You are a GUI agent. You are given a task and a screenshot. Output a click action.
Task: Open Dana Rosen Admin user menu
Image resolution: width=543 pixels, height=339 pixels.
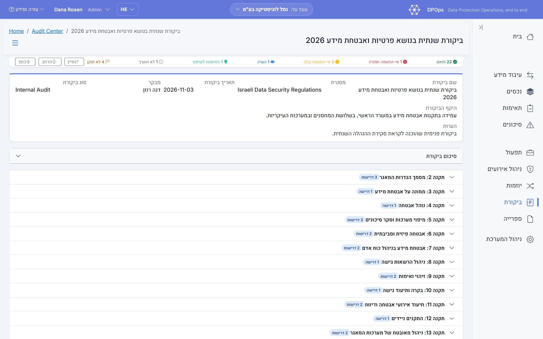click(82, 10)
